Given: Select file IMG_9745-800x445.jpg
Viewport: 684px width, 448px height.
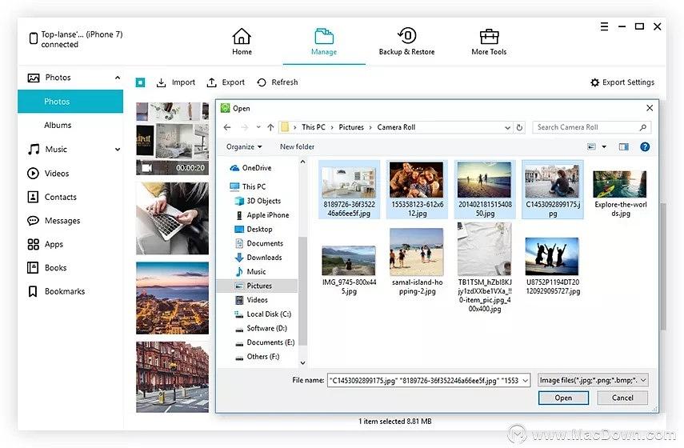Looking at the screenshot, I should click(x=349, y=270).
